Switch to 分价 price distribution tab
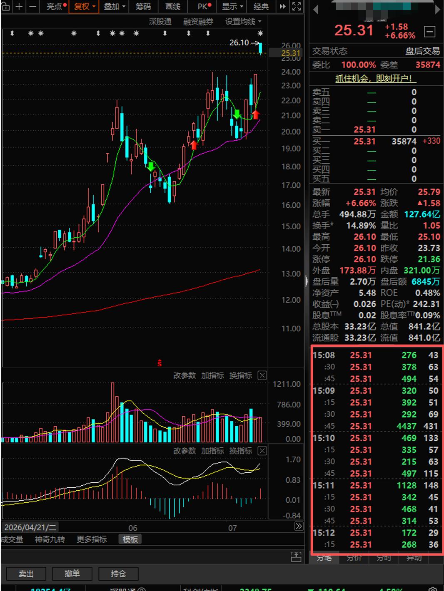Screen dimensions: 444x591 (x=354, y=558)
